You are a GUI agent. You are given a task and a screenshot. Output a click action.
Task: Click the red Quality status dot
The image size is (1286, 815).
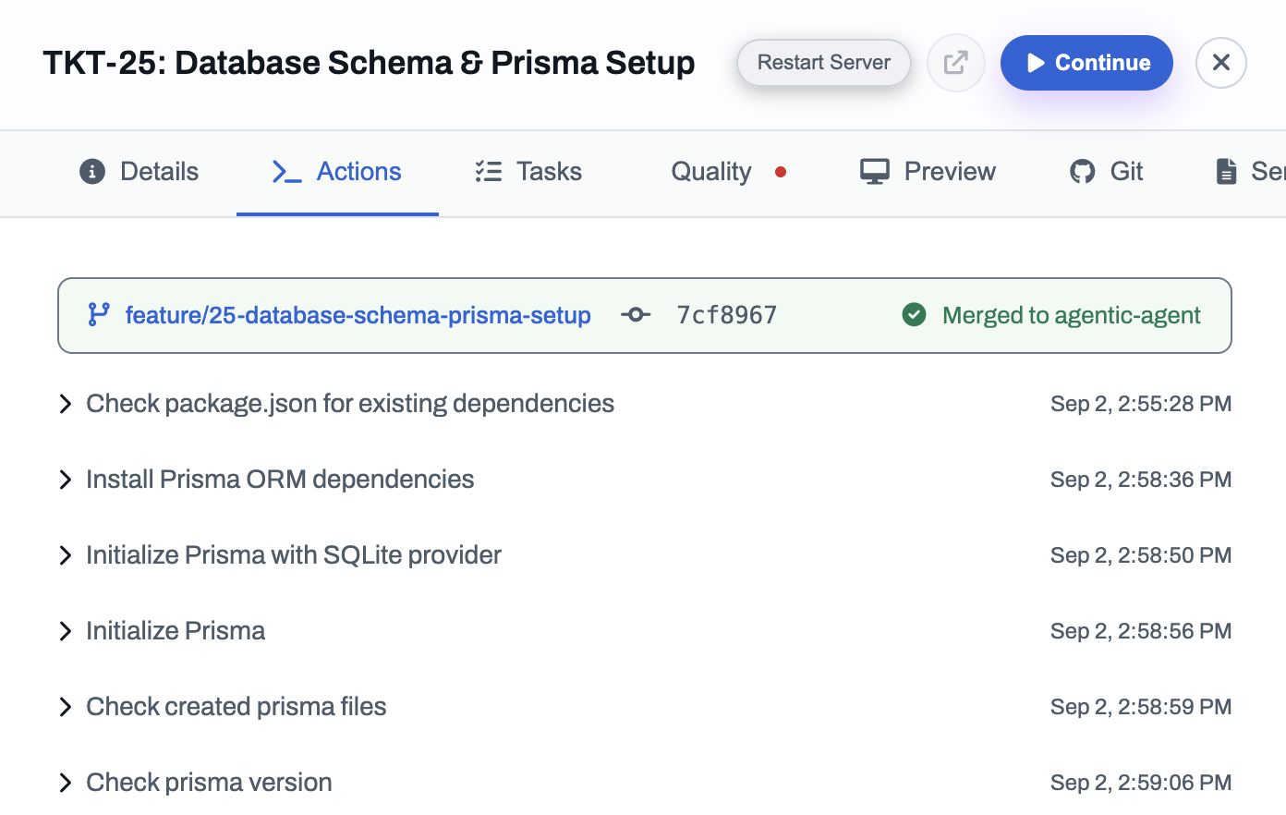(x=781, y=172)
